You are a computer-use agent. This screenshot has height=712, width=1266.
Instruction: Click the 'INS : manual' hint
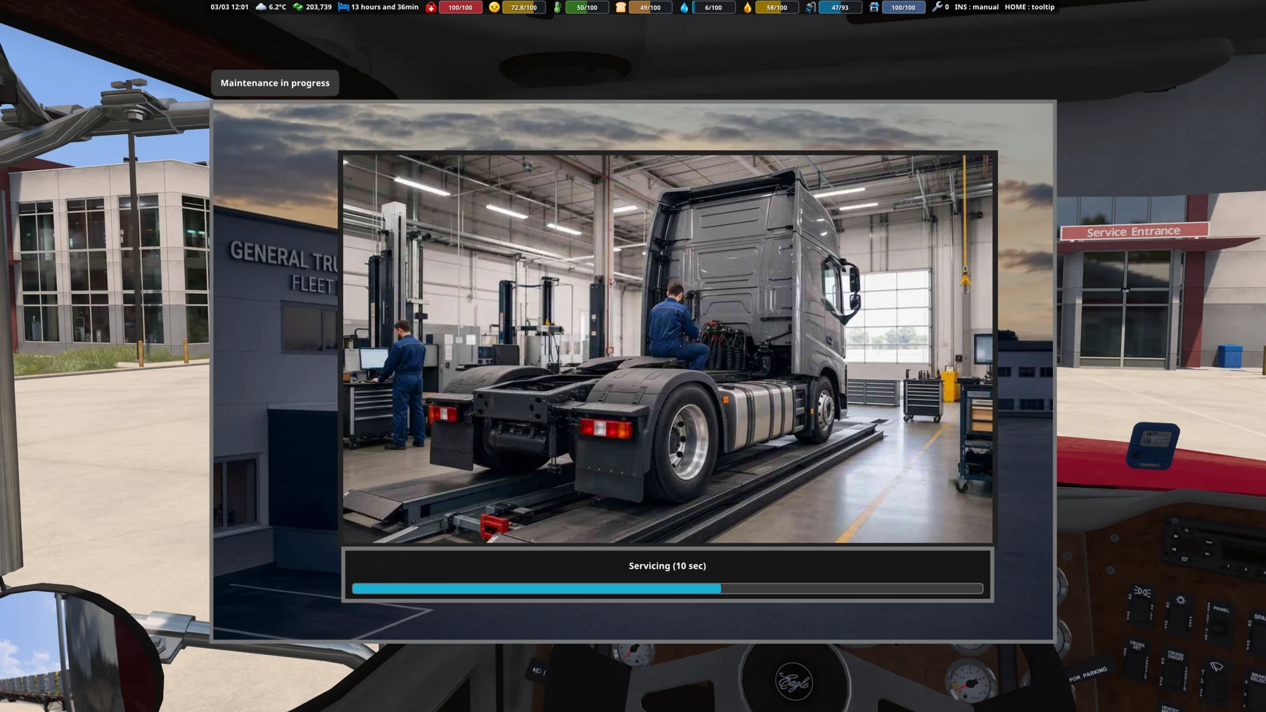[976, 7]
